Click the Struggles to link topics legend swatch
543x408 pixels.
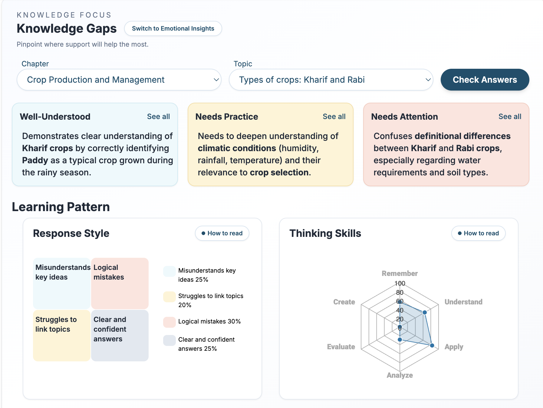coord(169,297)
